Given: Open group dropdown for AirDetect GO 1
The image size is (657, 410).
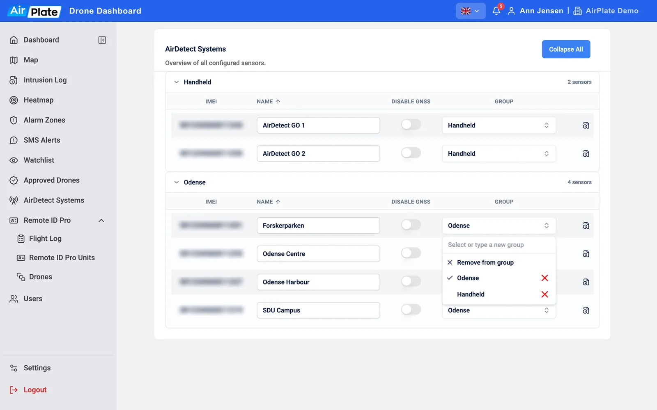Looking at the screenshot, I should coord(499,125).
